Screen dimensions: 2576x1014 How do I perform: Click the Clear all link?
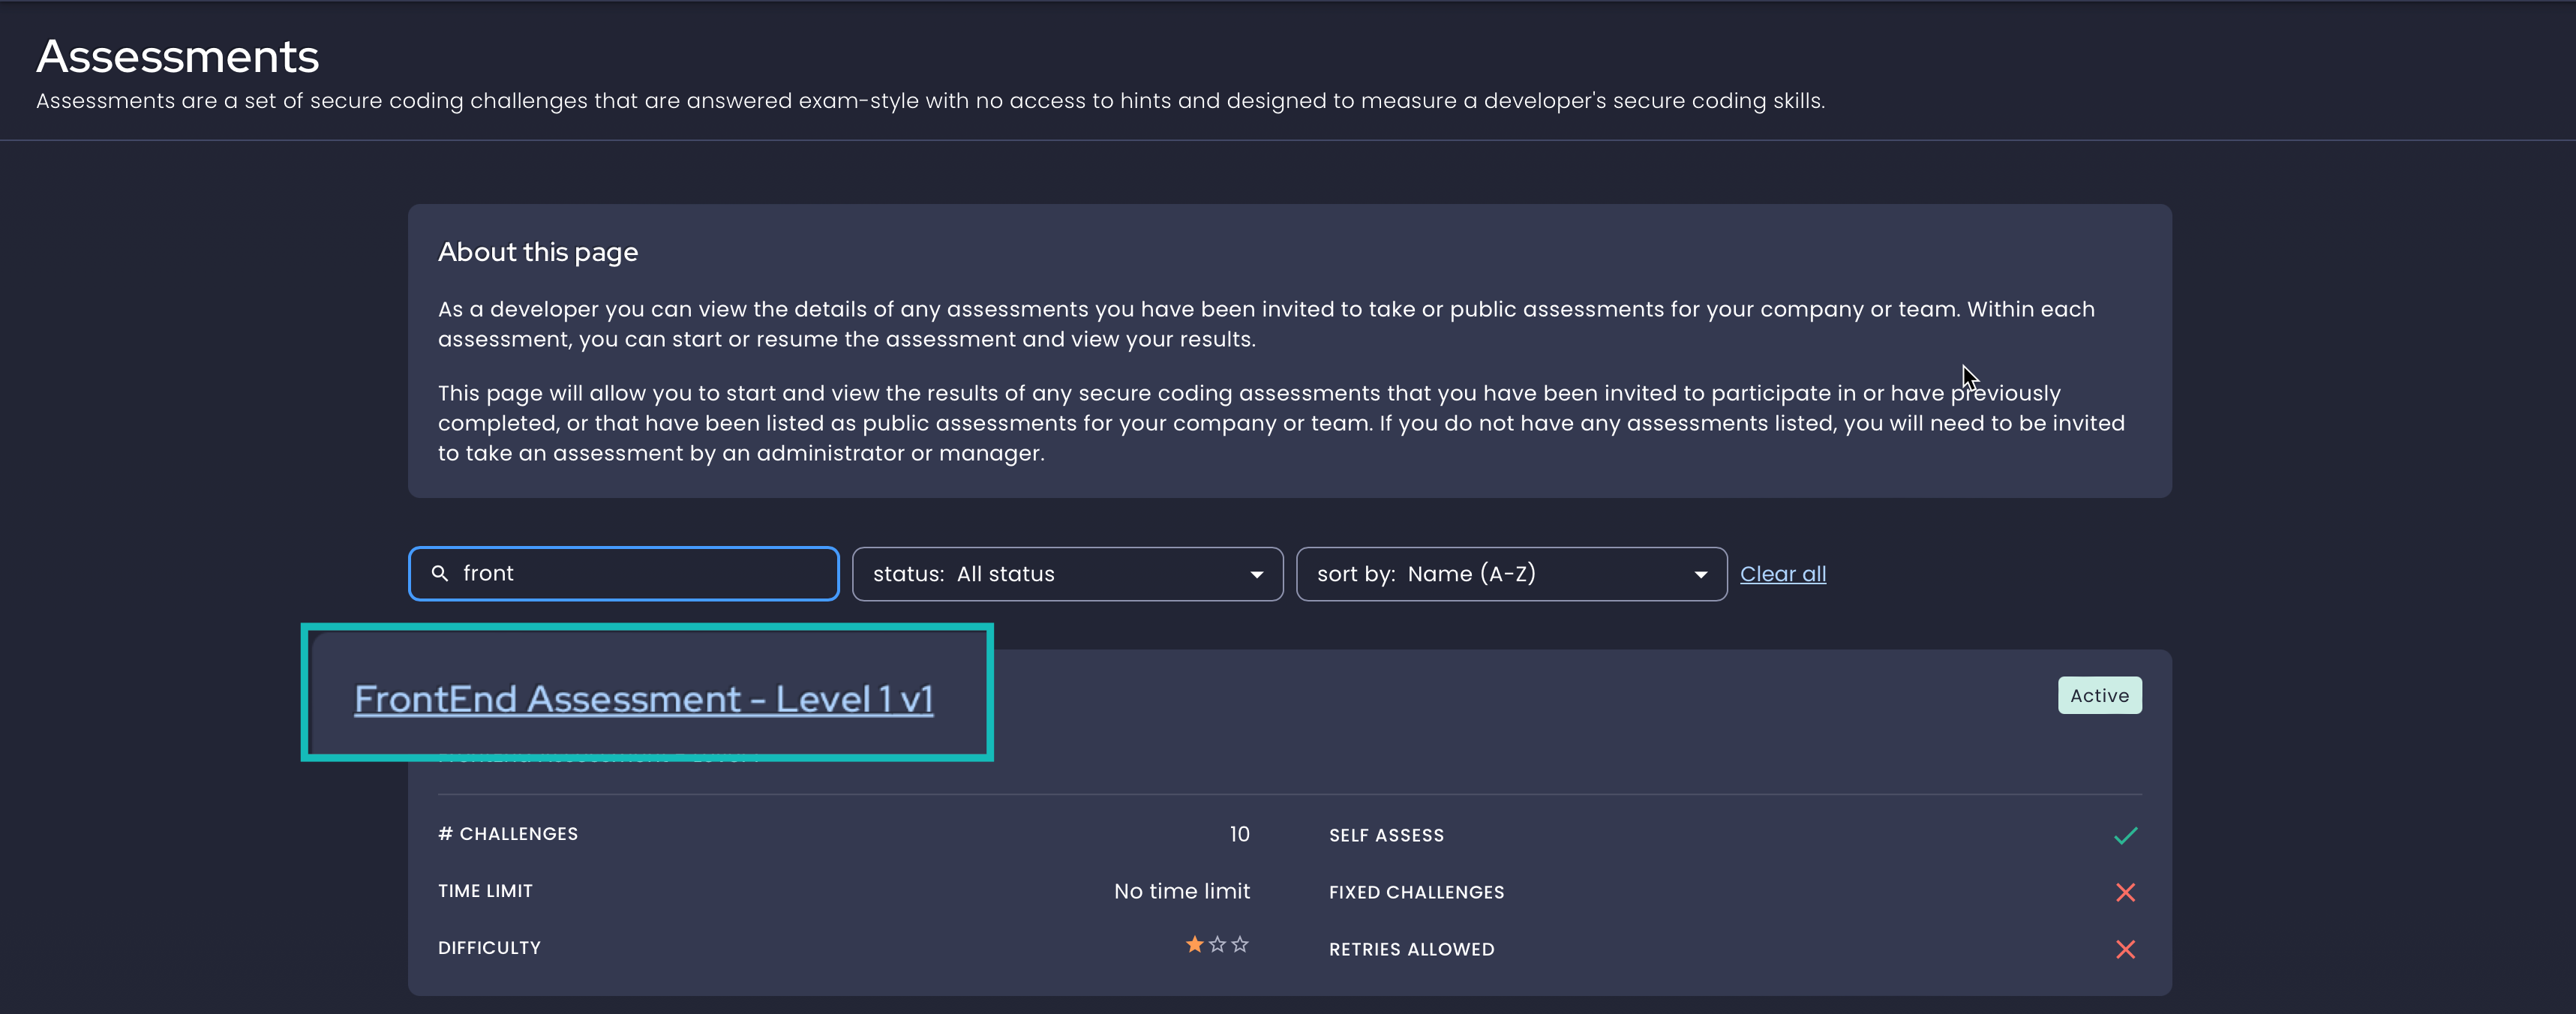click(x=1783, y=574)
